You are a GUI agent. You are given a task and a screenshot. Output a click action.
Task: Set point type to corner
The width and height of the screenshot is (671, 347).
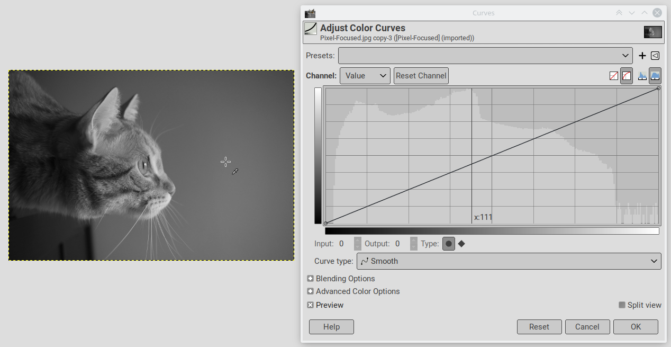pos(461,244)
